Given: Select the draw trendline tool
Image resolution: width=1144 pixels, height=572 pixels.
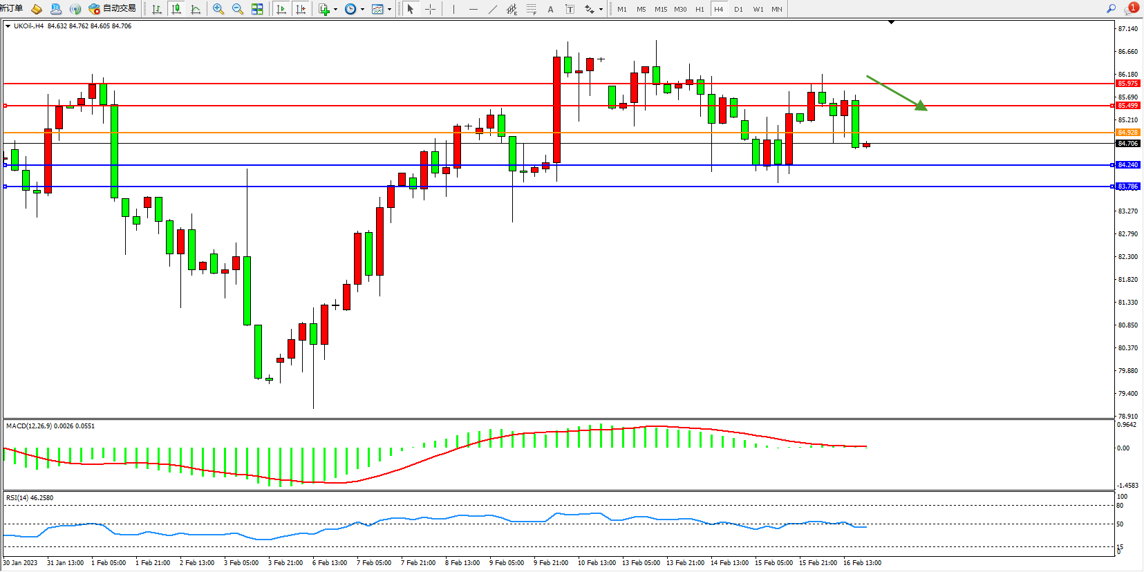Looking at the screenshot, I should (492, 9).
